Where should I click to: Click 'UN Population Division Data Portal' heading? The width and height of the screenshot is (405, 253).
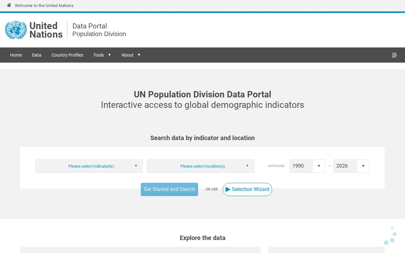[x=202, y=94]
